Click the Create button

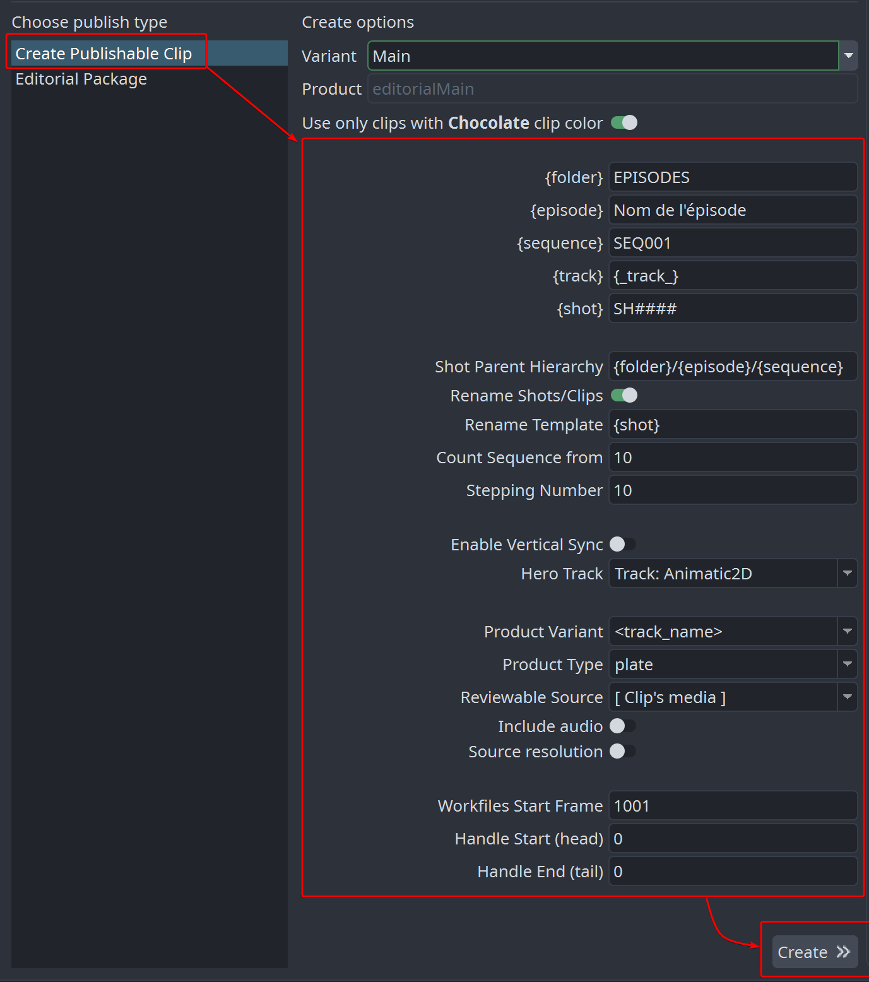(x=814, y=952)
